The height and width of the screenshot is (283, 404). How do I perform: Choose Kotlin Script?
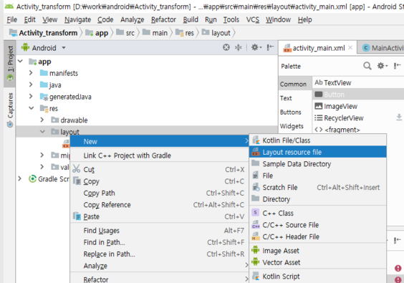point(318,276)
